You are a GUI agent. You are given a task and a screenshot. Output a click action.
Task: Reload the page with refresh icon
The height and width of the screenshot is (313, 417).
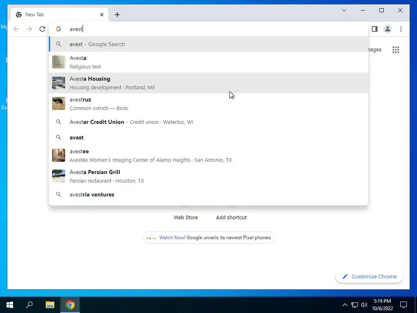tap(42, 29)
